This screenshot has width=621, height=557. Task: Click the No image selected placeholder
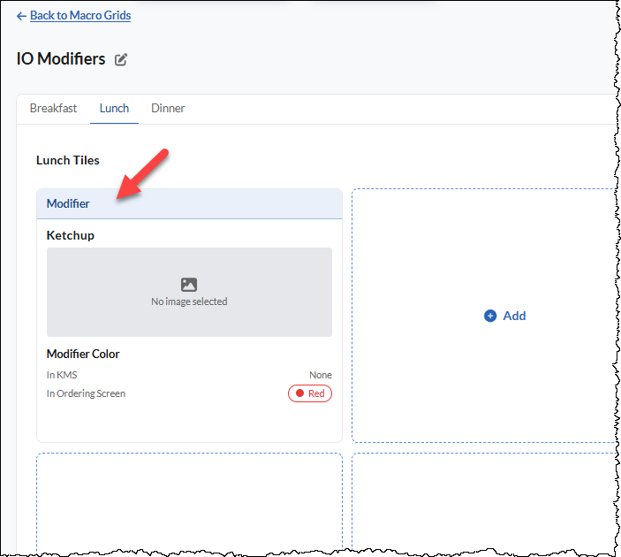pos(189,292)
